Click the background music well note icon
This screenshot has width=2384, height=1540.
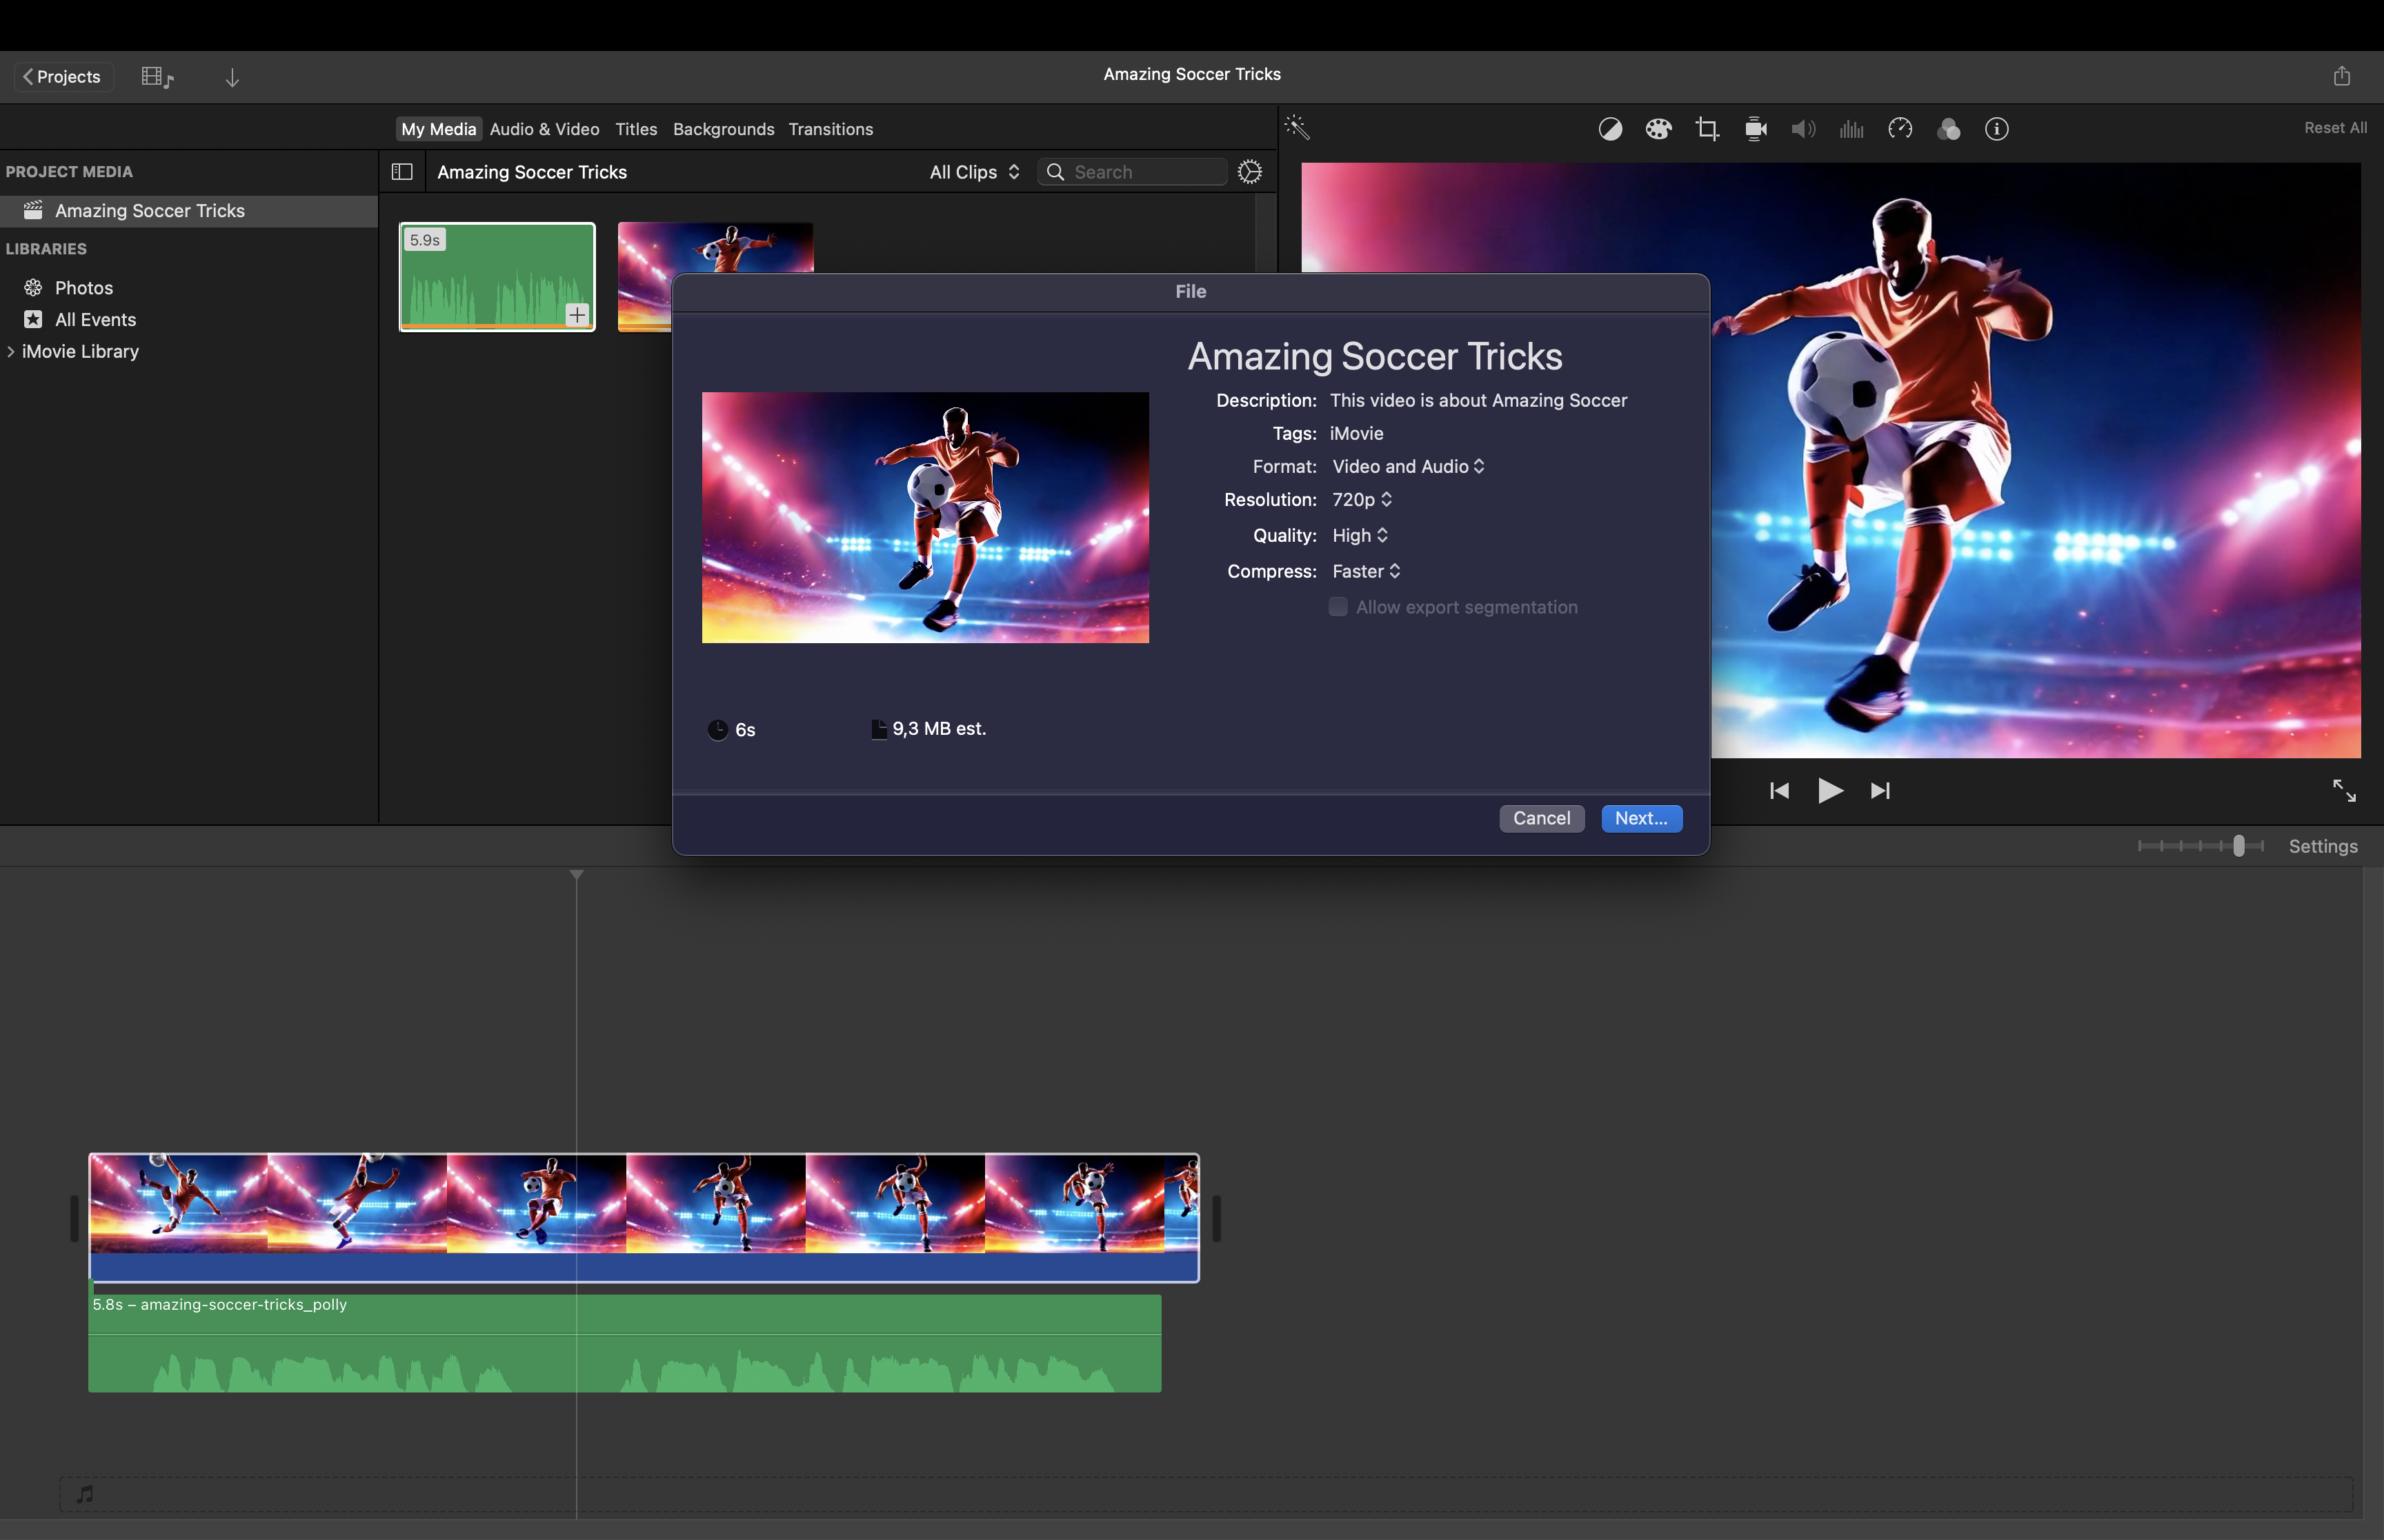85,1494
